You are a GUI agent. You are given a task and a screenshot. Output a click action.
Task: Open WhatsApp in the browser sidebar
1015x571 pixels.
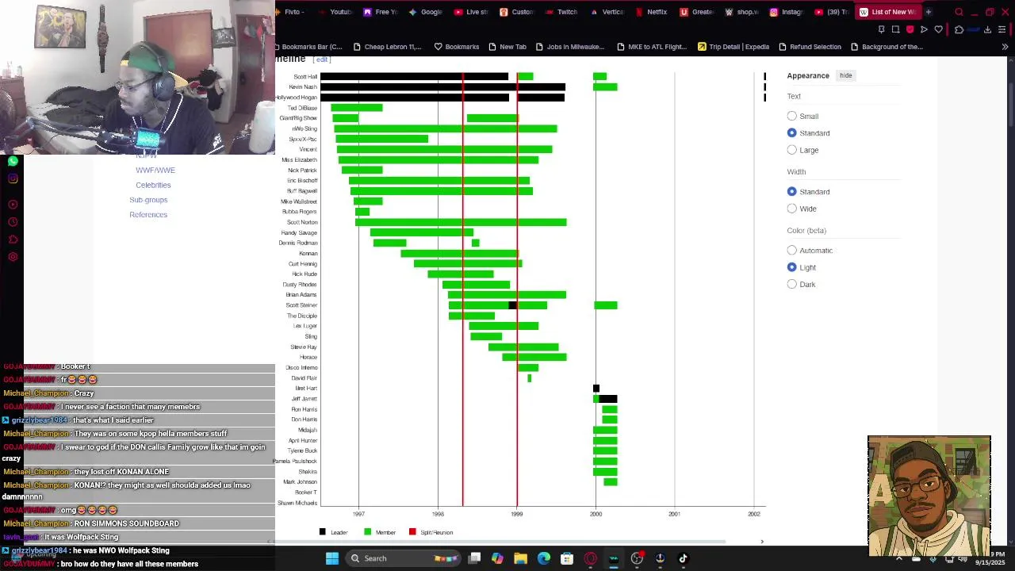click(13, 162)
